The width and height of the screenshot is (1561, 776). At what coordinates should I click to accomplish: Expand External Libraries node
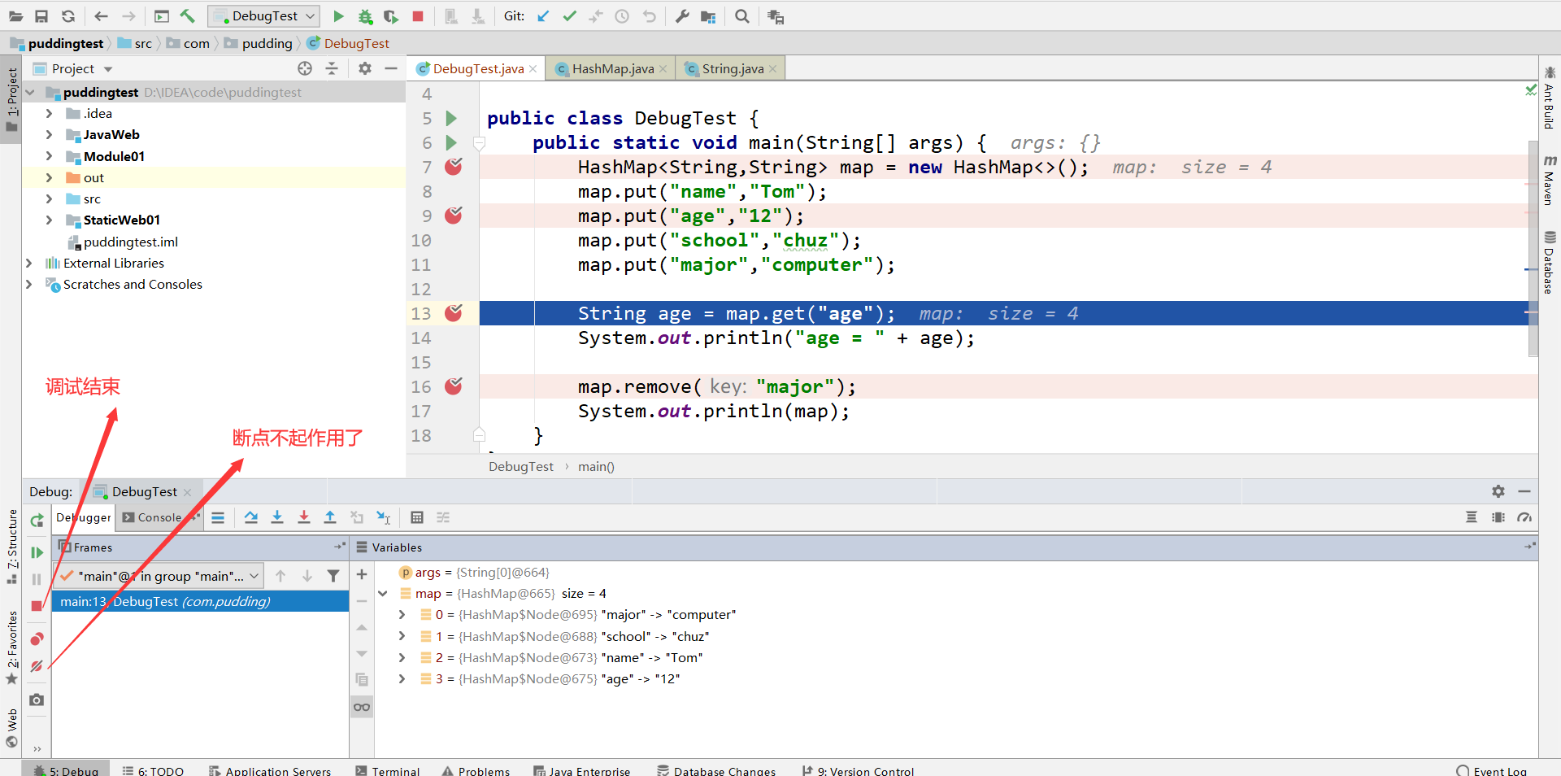point(29,263)
